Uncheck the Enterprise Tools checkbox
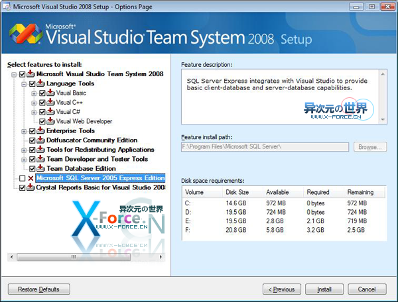This screenshot has height=302, width=398. 33,131
